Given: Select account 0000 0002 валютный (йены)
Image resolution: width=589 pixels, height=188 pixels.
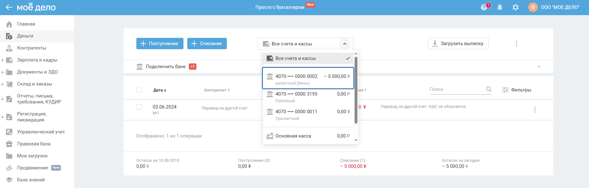Looking at the screenshot, I should 308,78.
